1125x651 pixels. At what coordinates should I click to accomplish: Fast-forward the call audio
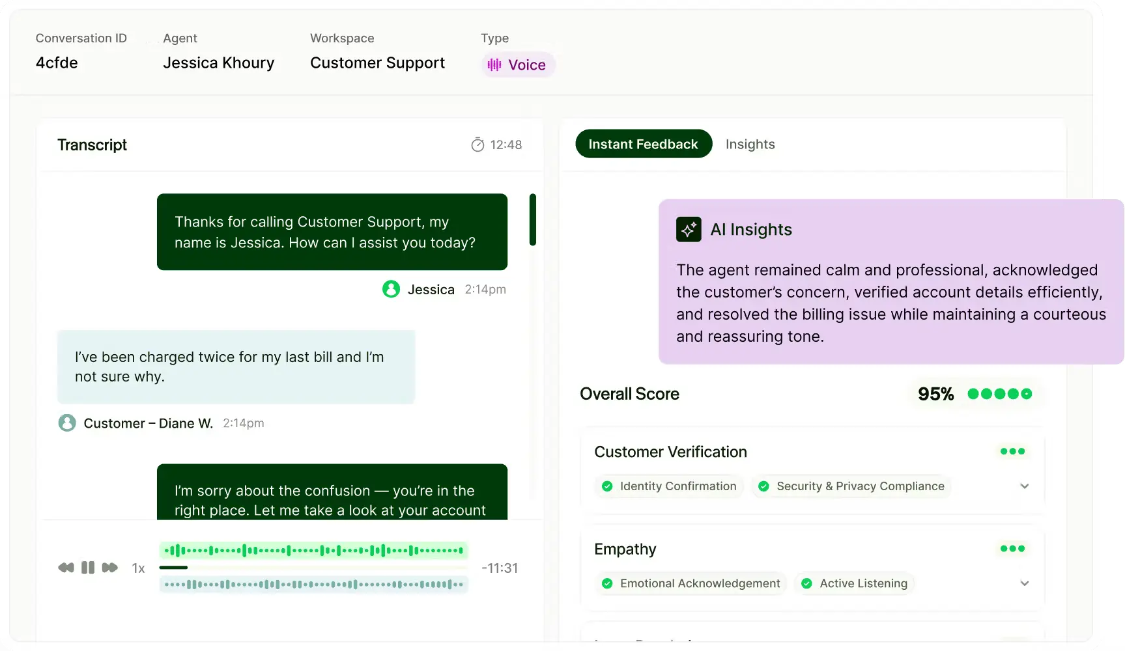tap(110, 568)
